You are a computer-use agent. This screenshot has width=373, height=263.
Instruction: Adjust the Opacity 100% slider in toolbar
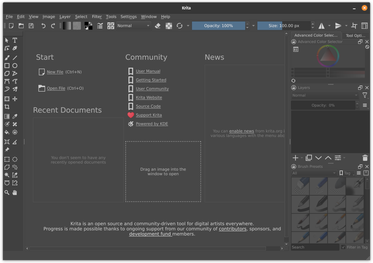click(x=219, y=26)
